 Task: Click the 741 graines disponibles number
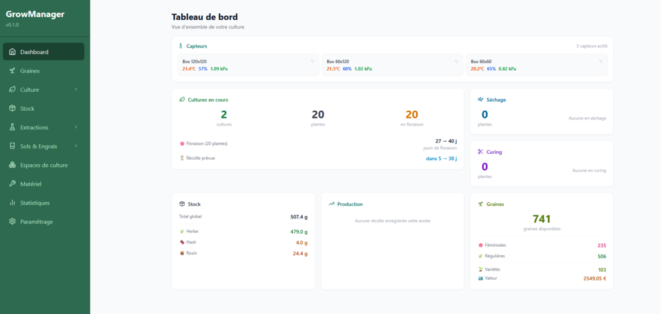[x=541, y=219]
